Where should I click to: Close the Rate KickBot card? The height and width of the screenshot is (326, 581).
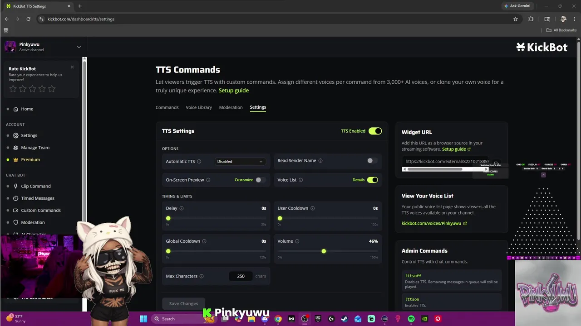[72, 67]
